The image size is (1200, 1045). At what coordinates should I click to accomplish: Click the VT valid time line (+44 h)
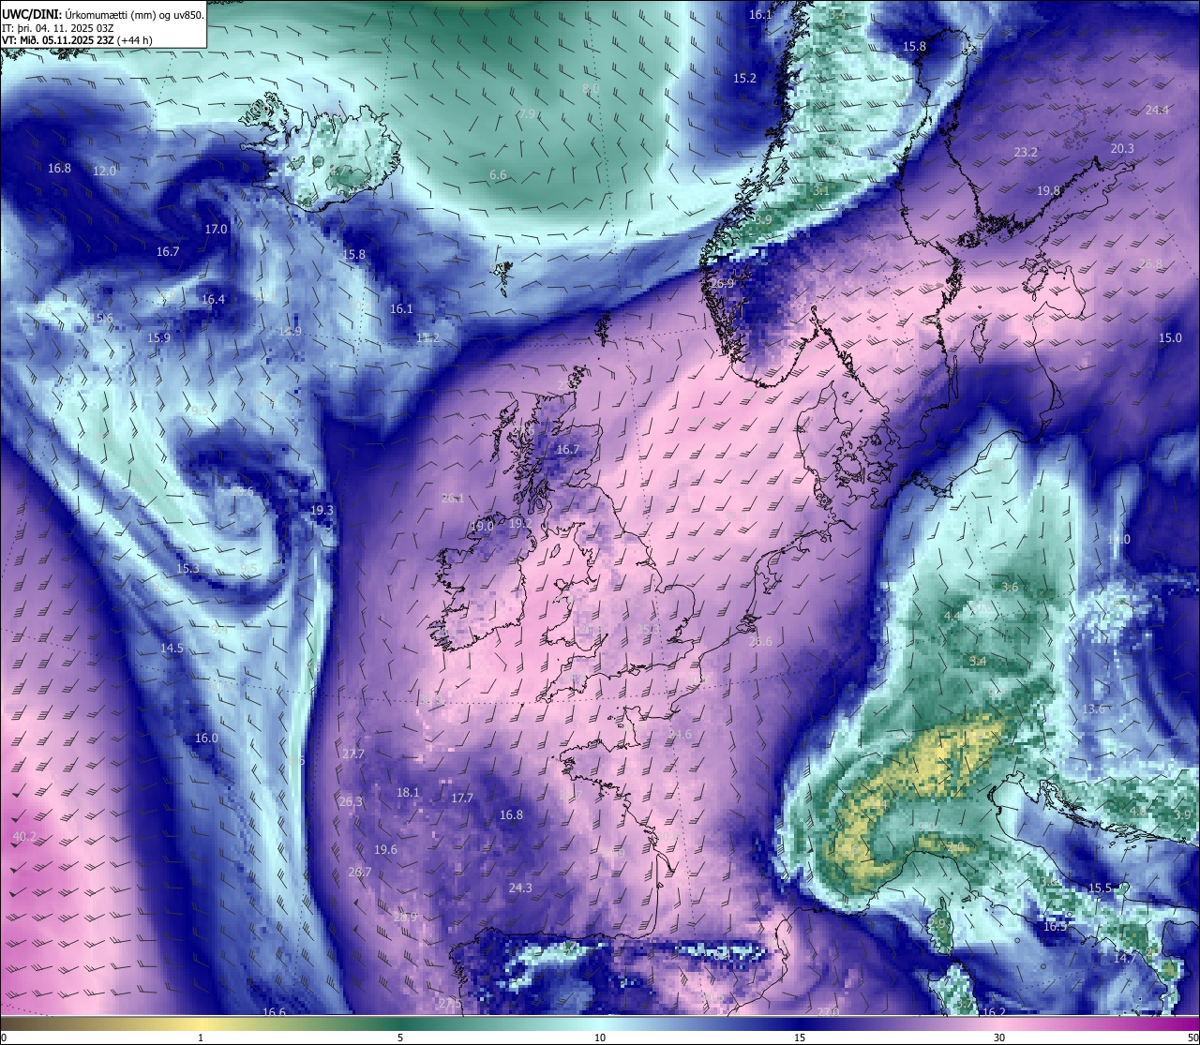click(77, 40)
